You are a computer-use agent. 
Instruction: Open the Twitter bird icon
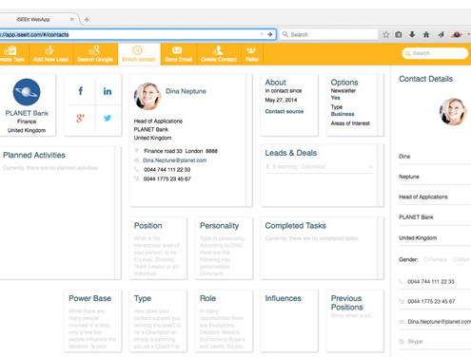[x=108, y=118]
